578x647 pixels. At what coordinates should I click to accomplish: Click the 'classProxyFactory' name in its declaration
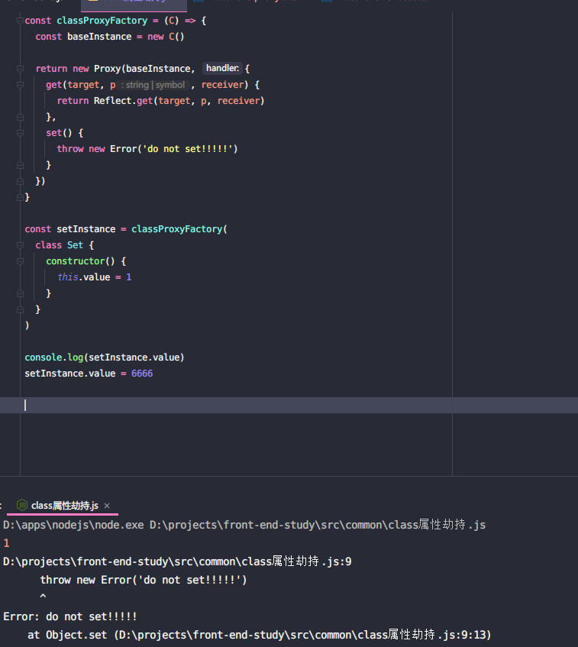[102, 21]
